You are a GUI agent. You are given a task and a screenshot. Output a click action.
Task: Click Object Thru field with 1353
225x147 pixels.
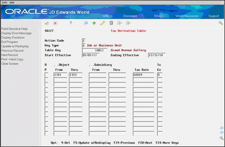76,75
